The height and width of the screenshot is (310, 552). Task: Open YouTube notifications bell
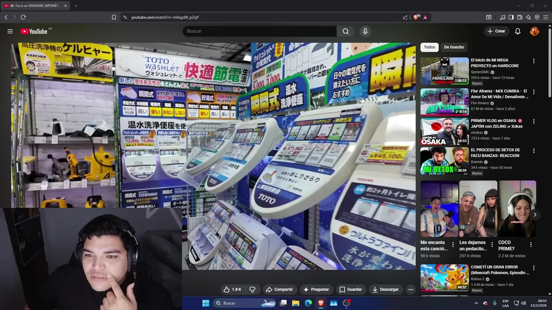(x=518, y=31)
